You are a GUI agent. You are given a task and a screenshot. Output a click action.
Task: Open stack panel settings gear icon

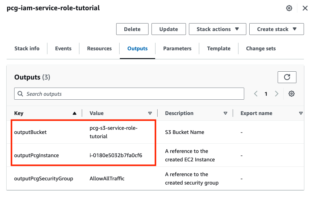tap(289, 8)
